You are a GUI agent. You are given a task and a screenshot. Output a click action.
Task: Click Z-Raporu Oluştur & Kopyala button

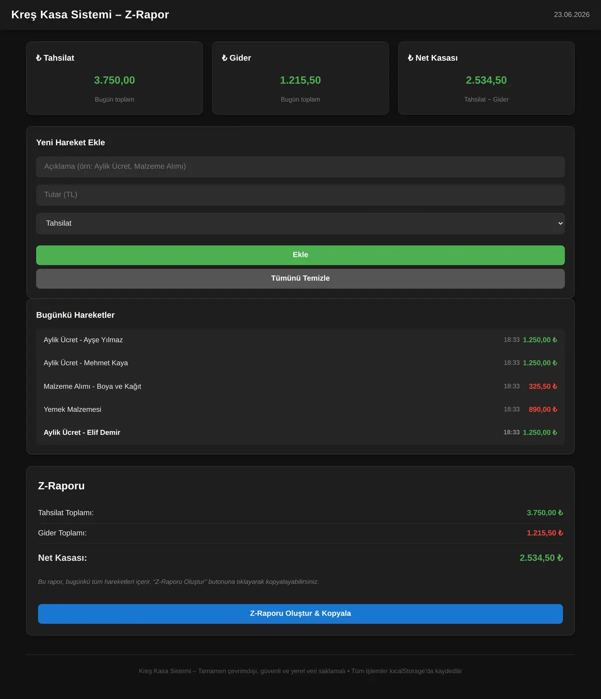pos(300,614)
